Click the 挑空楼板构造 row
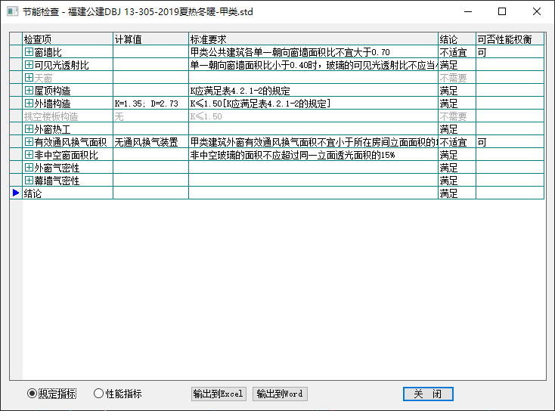Screen dimensions: 555x411 pyautogui.click(x=67, y=116)
